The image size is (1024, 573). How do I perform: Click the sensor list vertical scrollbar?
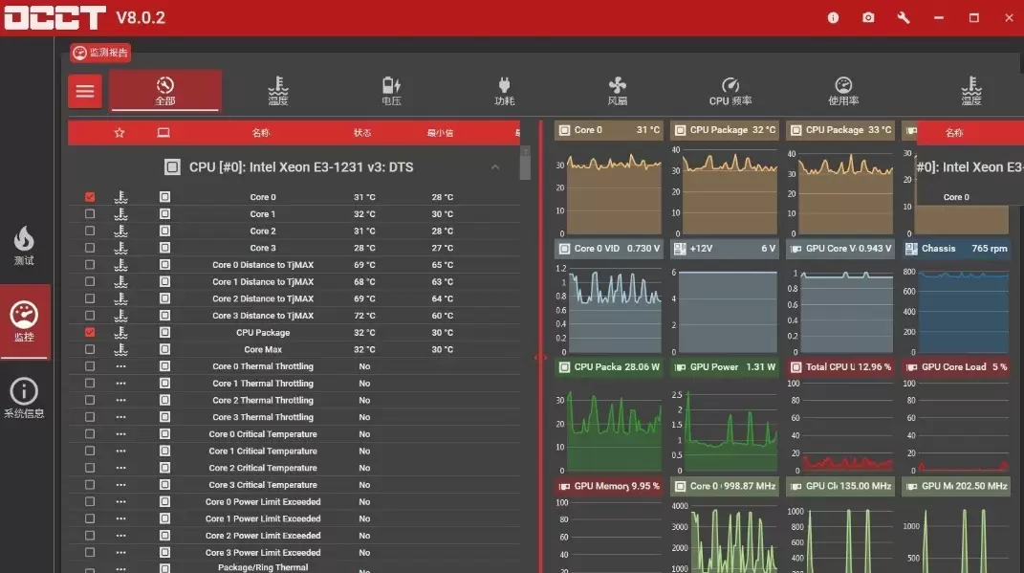click(525, 164)
